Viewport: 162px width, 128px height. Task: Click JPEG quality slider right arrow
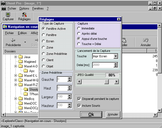pyautogui.click(x=117, y=82)
